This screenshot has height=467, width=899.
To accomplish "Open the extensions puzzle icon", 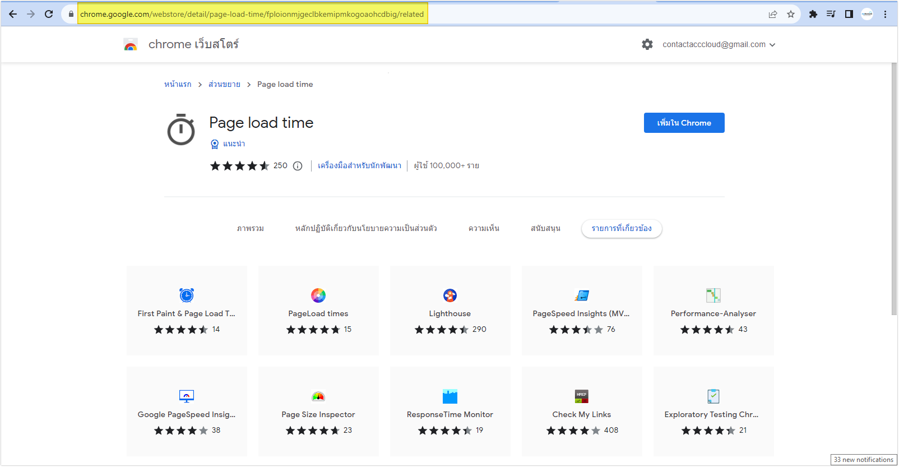I will [x=813, y=14].
